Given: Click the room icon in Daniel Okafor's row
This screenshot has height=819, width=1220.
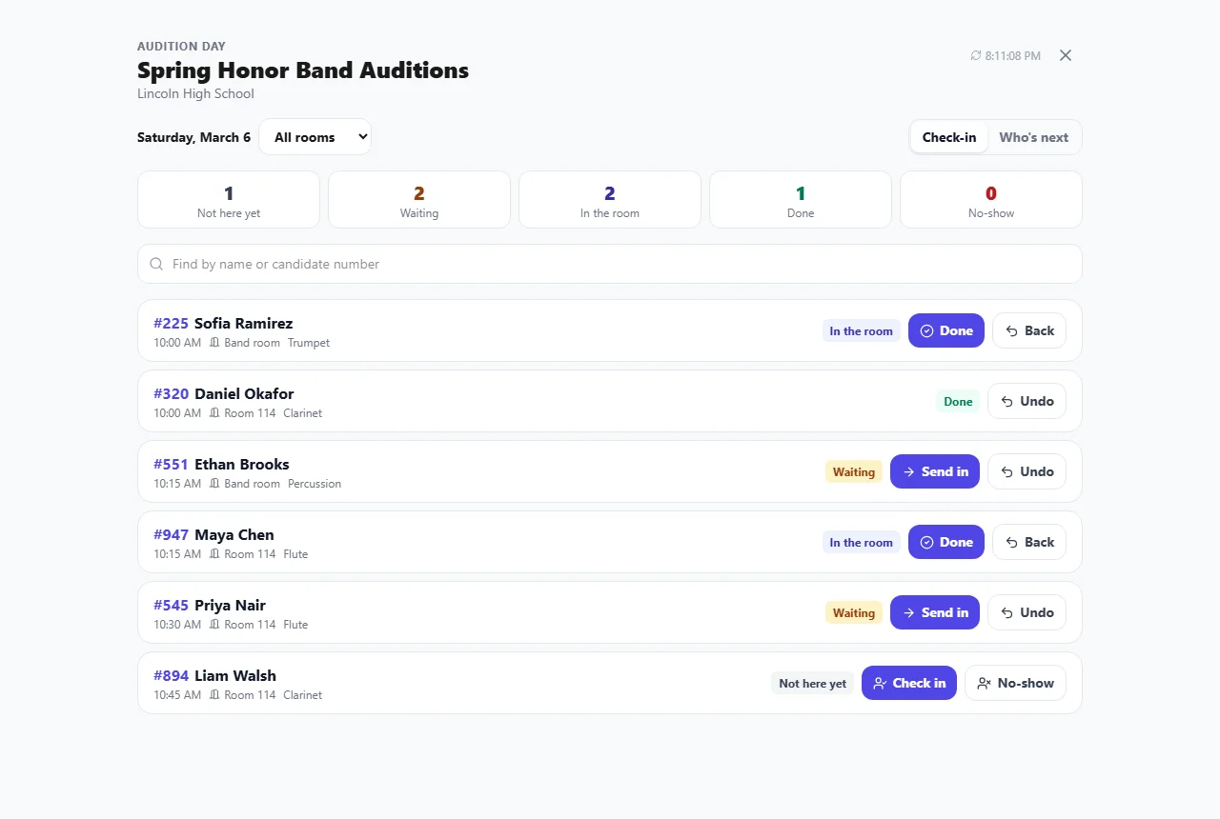Looking at the screenshot, I should point(214,413).
